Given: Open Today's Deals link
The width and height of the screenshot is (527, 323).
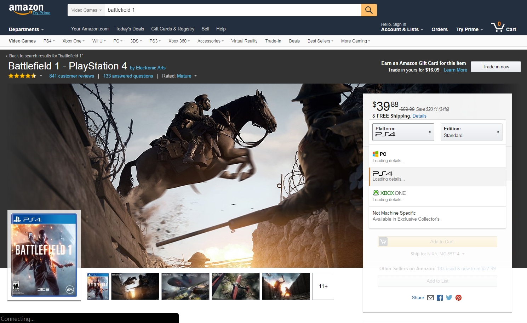Looking at the screenshot, I should click(130, 29).
